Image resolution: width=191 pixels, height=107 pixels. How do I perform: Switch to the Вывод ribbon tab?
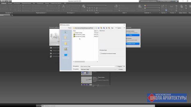(47, 3)
